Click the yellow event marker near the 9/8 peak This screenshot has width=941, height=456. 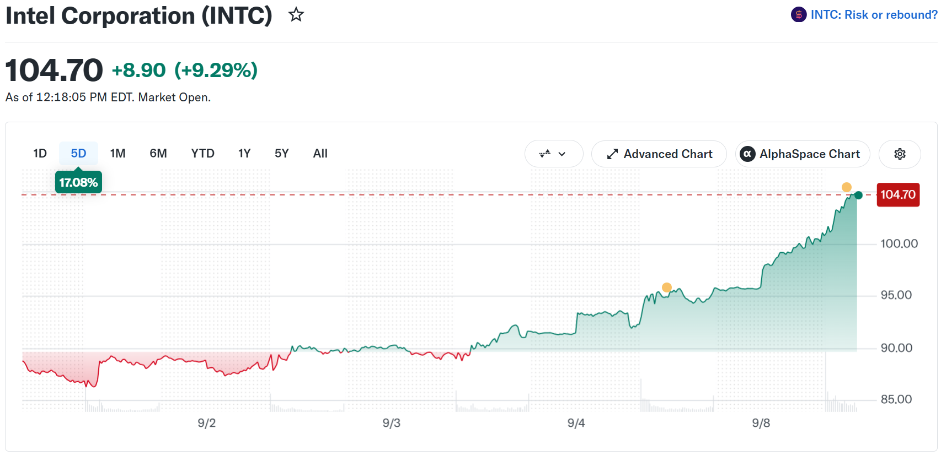847,187
